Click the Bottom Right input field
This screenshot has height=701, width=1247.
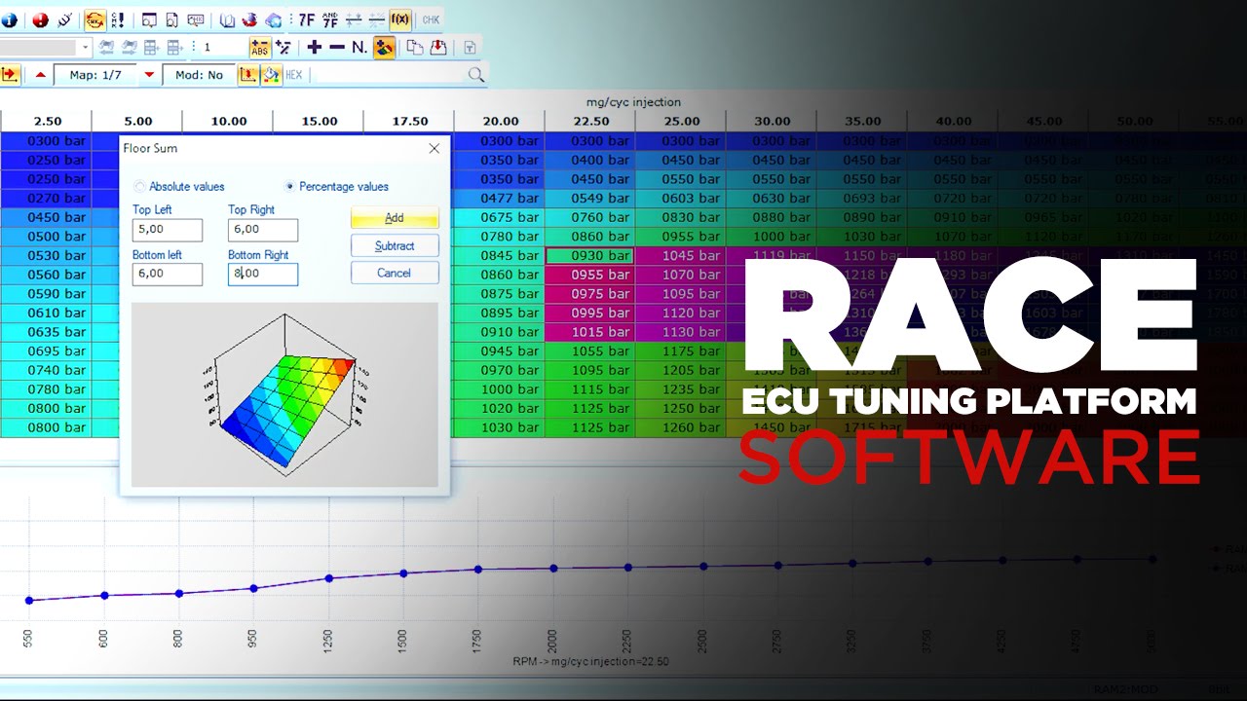pos(263,274)
